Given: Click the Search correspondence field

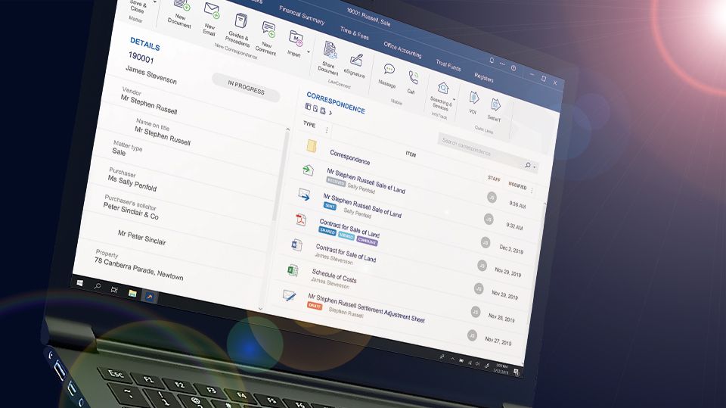Looking at the screenshot, I should point(476,148).
